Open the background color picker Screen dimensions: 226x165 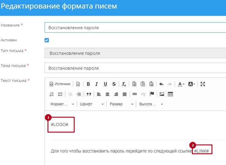[x=192, y=84]
